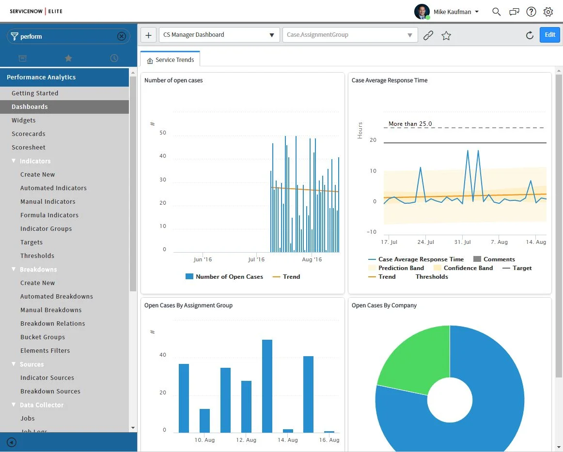Open the CS Manager Dashboard selector
Image resolution: width=563 pixels, height=452 pixels.
coord(219,35)
